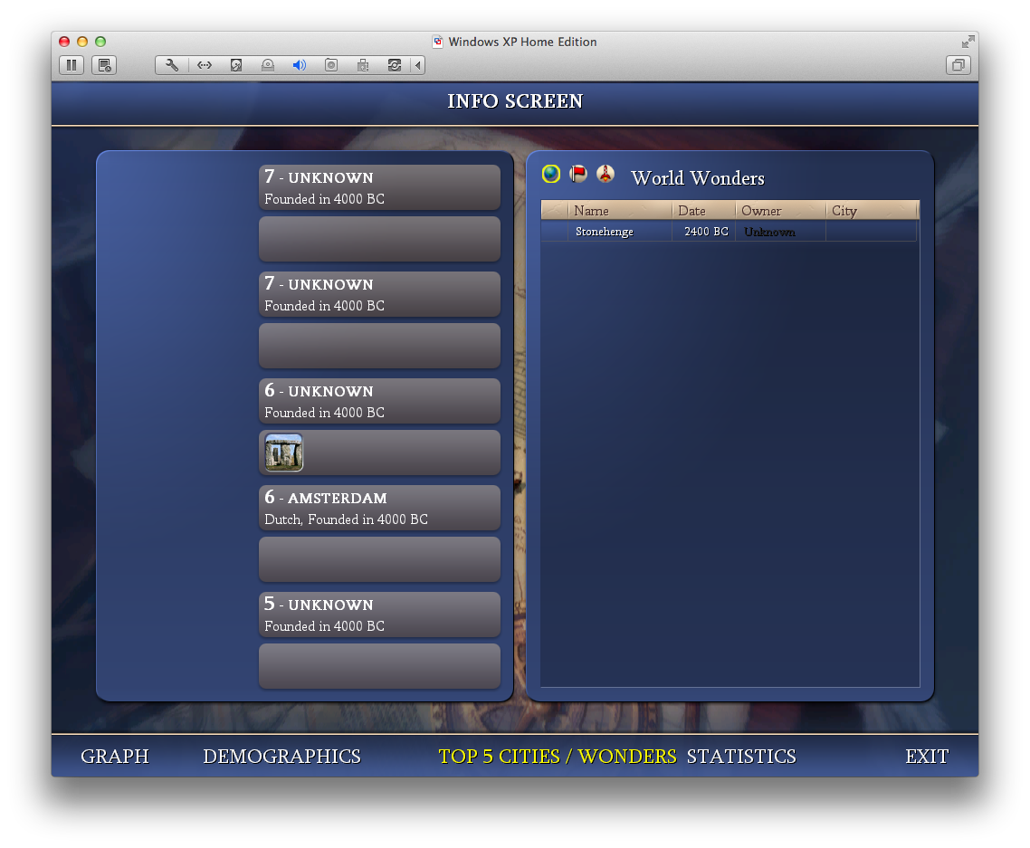Viewport: 1030px width, 848px height.
Task: Click the sharing sync icon
Action: 394,65
